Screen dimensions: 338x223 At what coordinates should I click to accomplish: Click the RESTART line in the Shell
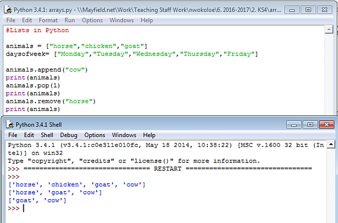coord(160,169)
